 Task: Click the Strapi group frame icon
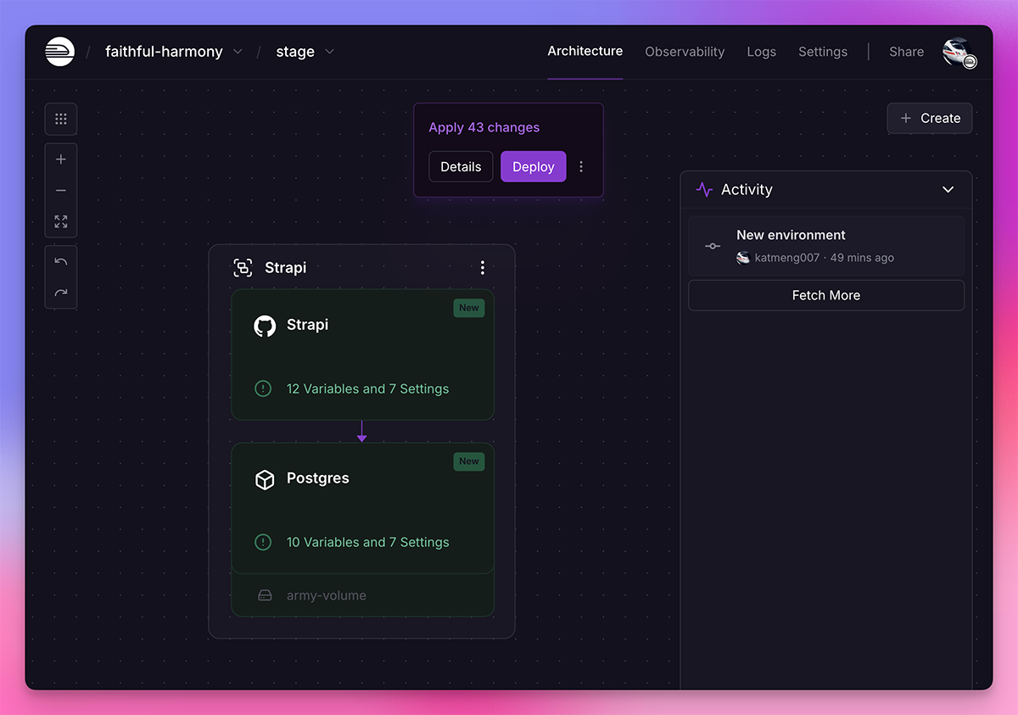243,268
